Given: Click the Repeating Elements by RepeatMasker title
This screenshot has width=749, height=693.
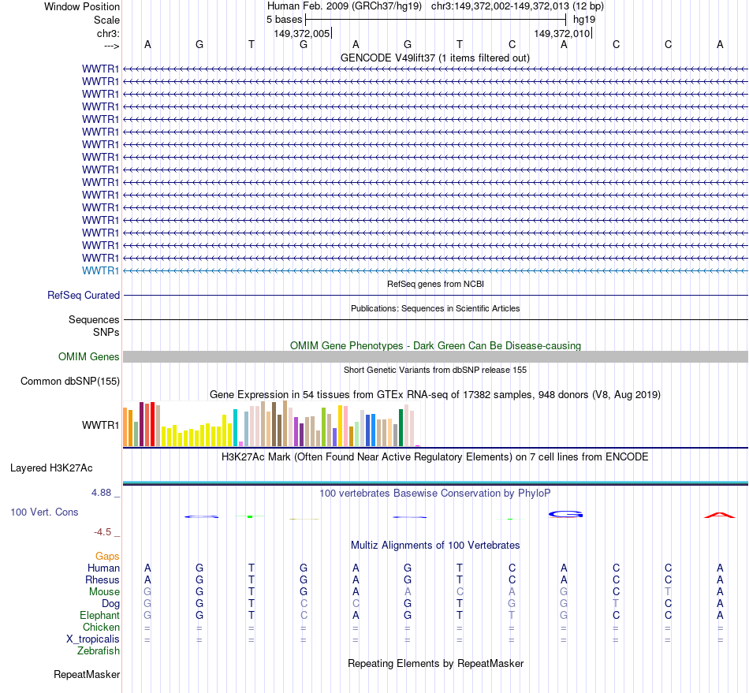Looking at the screenshot, I should [x=435, y=663].
